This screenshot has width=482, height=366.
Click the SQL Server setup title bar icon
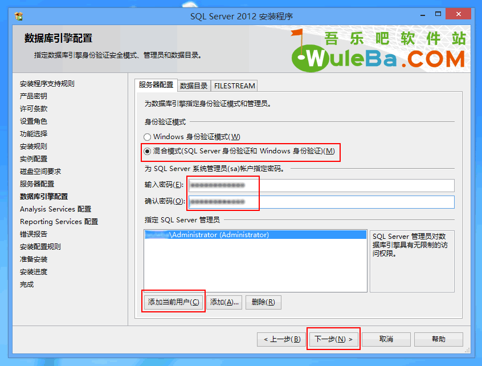coord(19,16)
